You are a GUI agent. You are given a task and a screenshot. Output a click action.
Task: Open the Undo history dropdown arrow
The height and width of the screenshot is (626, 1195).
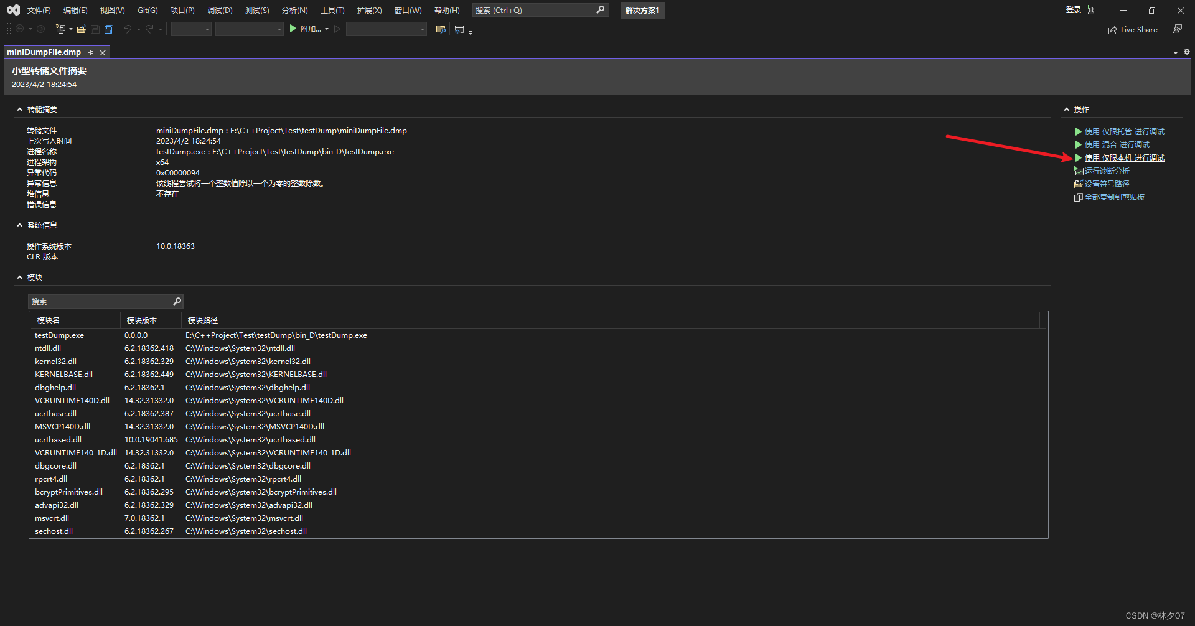pos(138,29)
